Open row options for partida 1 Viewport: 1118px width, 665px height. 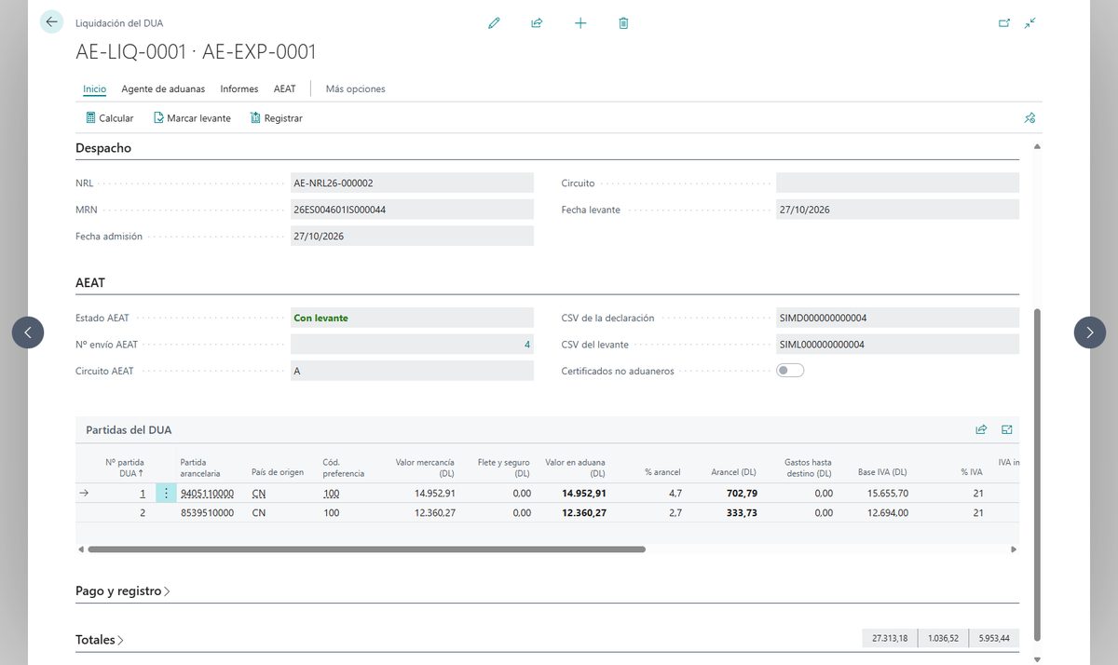(166, 494)
